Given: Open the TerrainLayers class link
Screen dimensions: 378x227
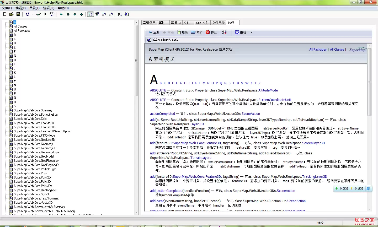Looking at the screenshot, I should point(201,158).
